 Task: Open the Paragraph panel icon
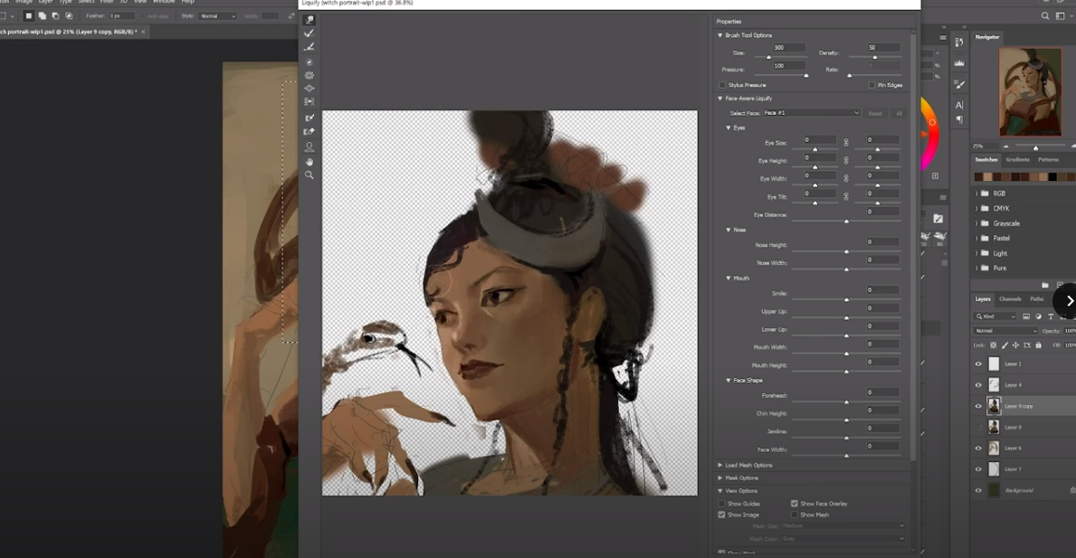pyautogui.click(x=959, y=119)
